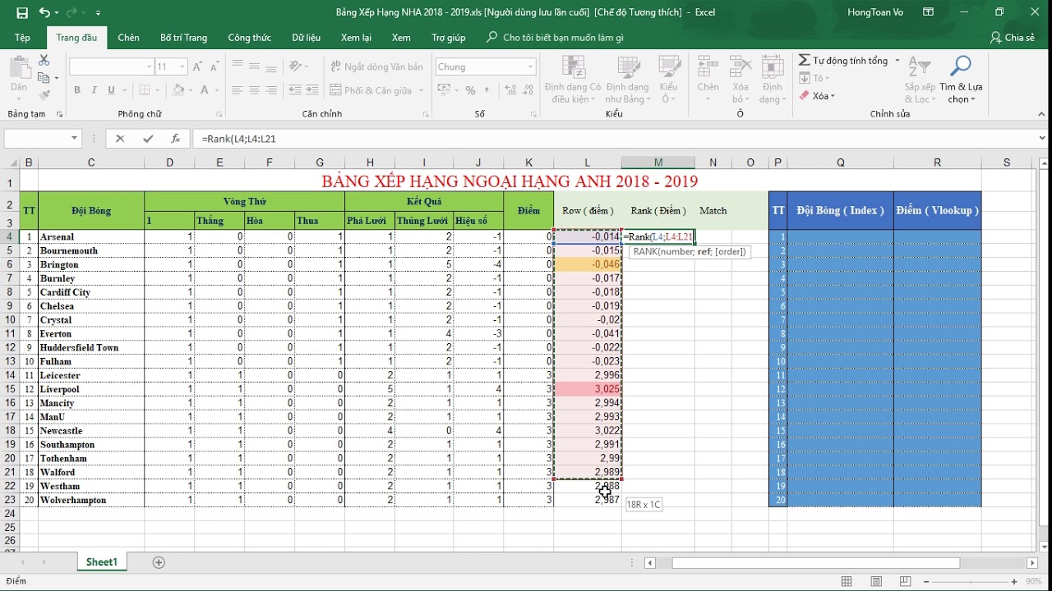
Task: Switch to page layout view in status bar
Action: [877, 581]
